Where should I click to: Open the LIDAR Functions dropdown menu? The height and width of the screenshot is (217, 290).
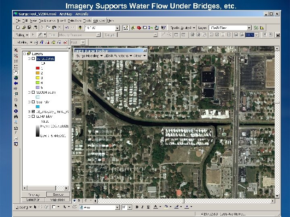[x=118, y=56]
